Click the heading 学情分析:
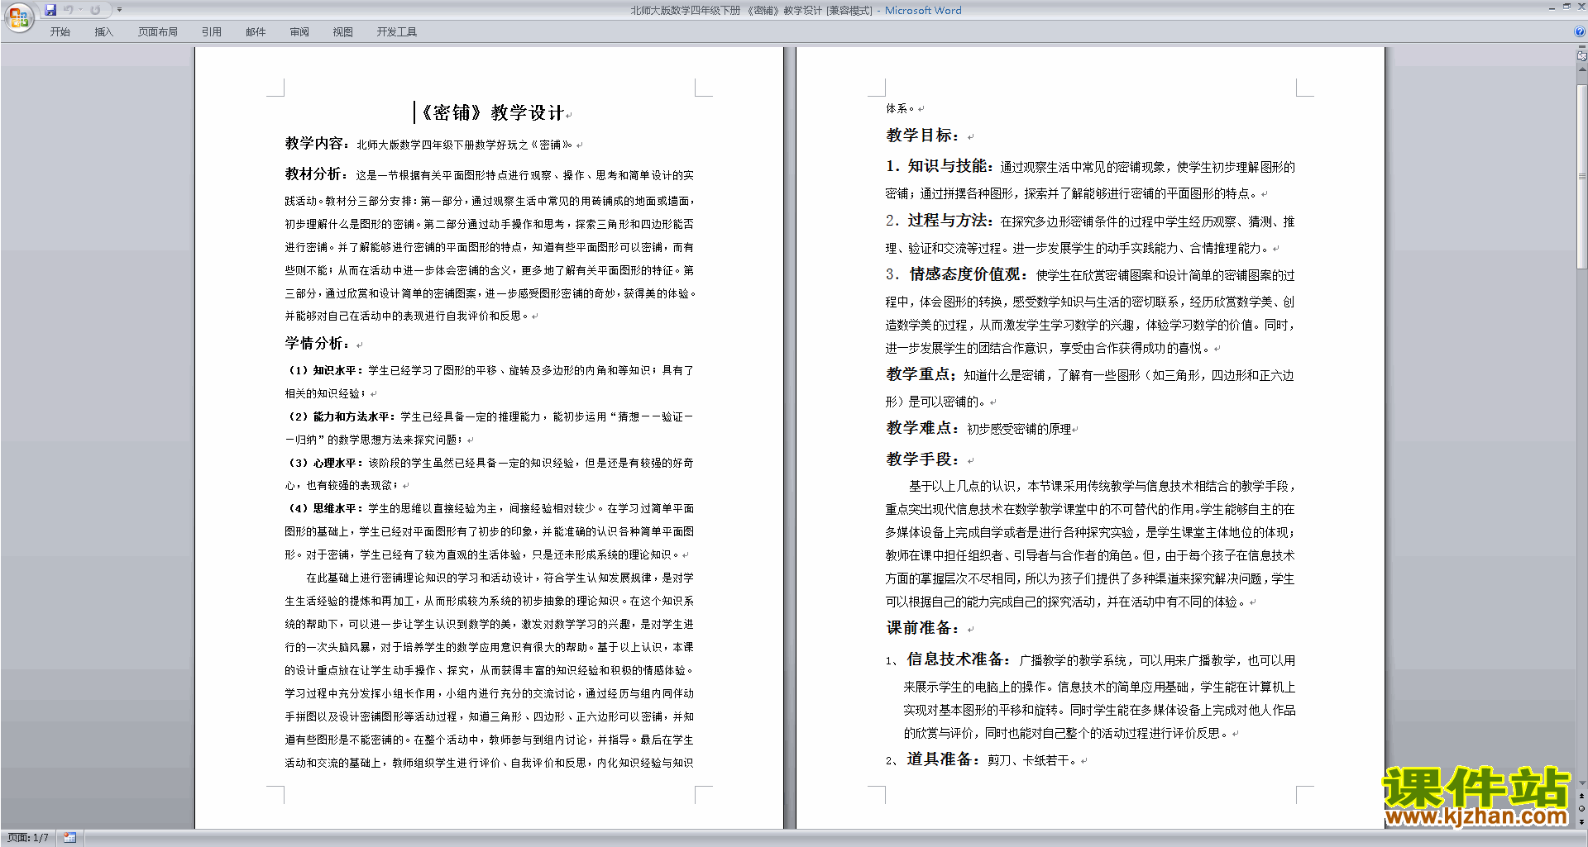 point(318,343)
